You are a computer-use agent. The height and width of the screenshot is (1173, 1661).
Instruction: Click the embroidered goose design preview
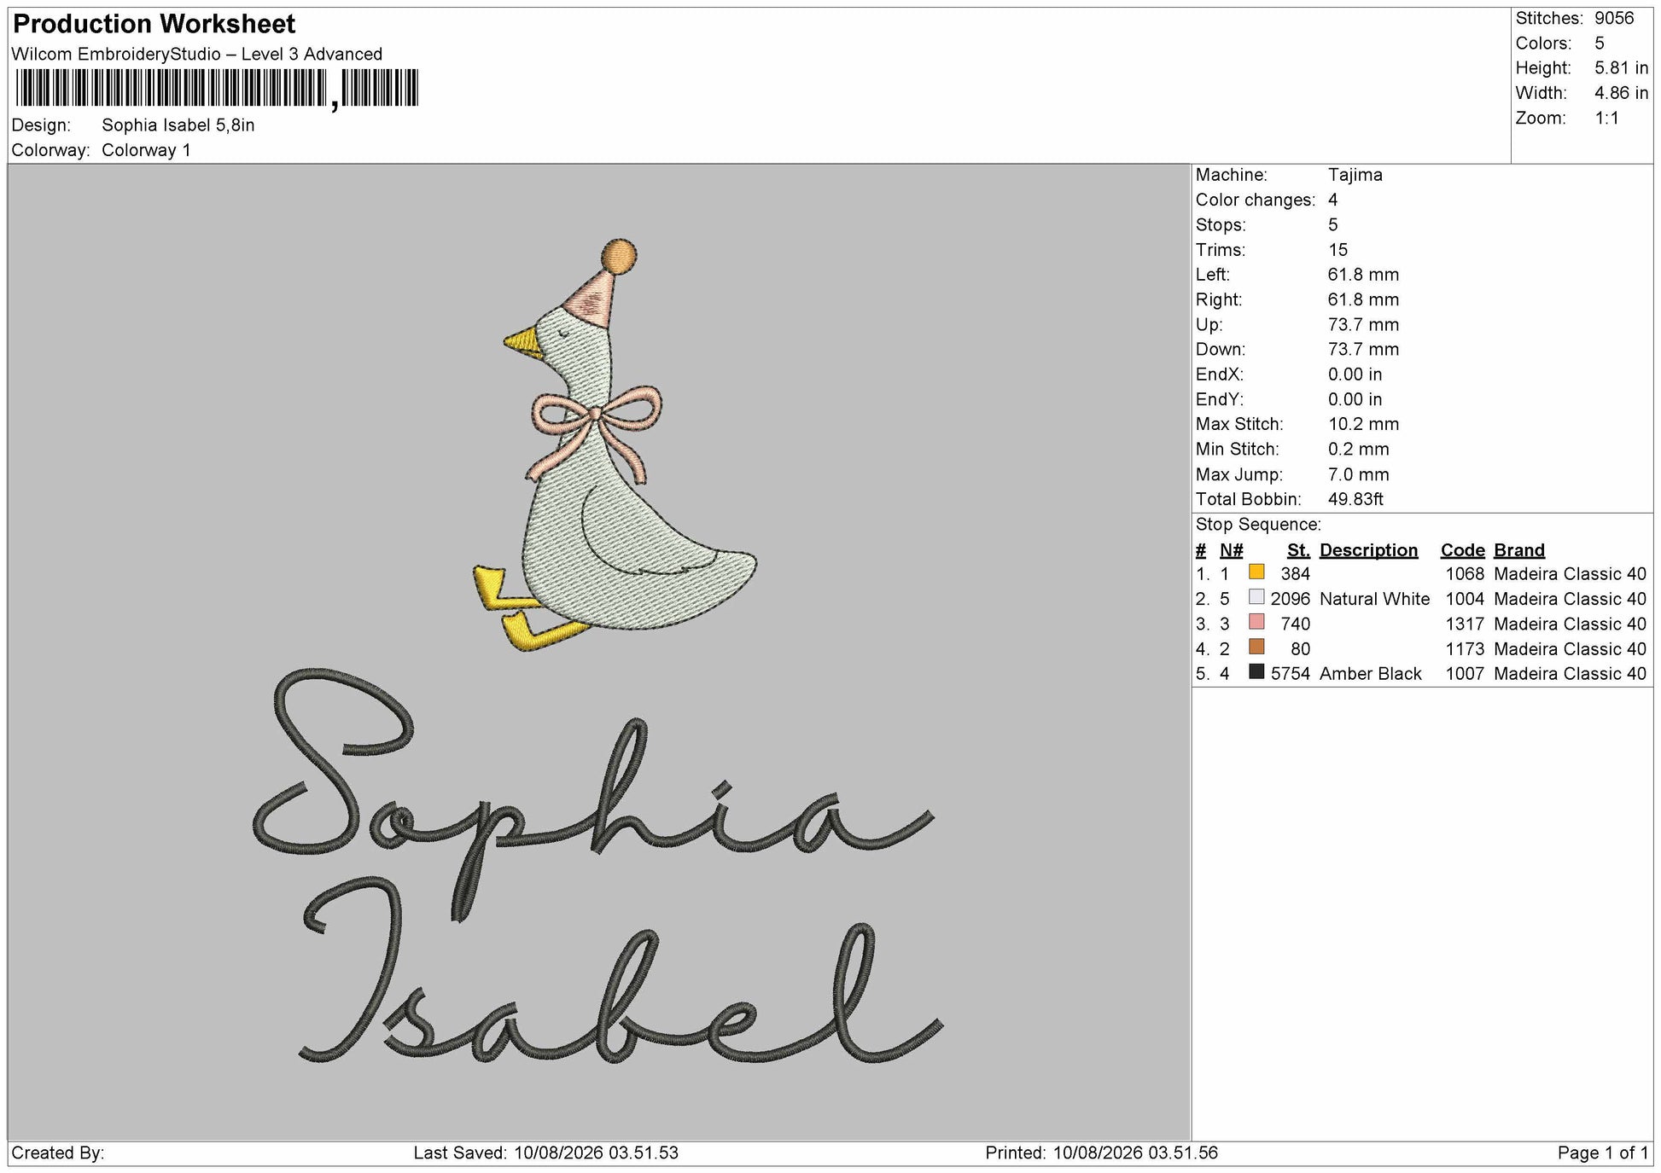point(615,445)
